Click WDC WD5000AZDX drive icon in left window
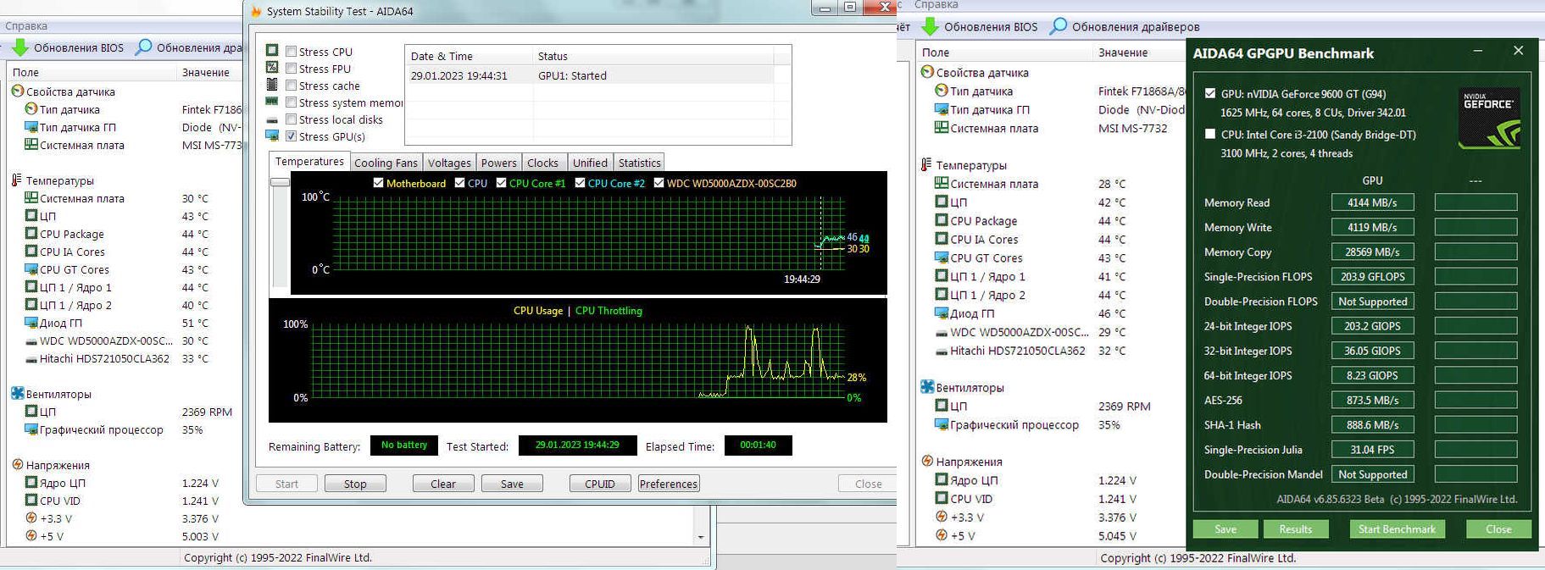The height and width of the screenshot is (570, 1545). (31, 341)
